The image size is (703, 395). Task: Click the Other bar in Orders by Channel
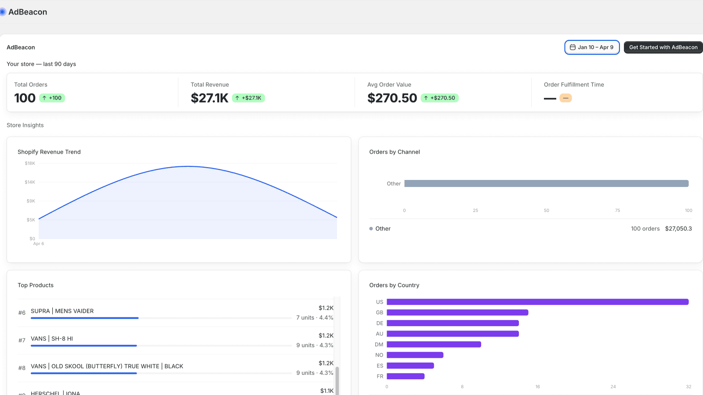(546, 183)
